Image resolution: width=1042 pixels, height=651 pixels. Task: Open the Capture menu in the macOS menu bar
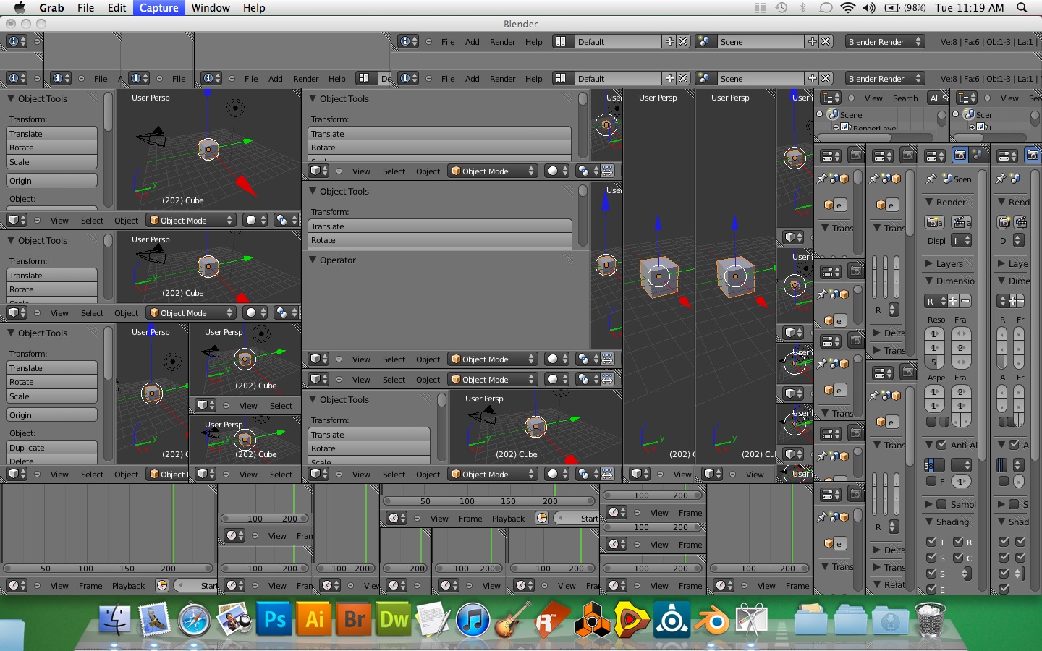point(159,8)
